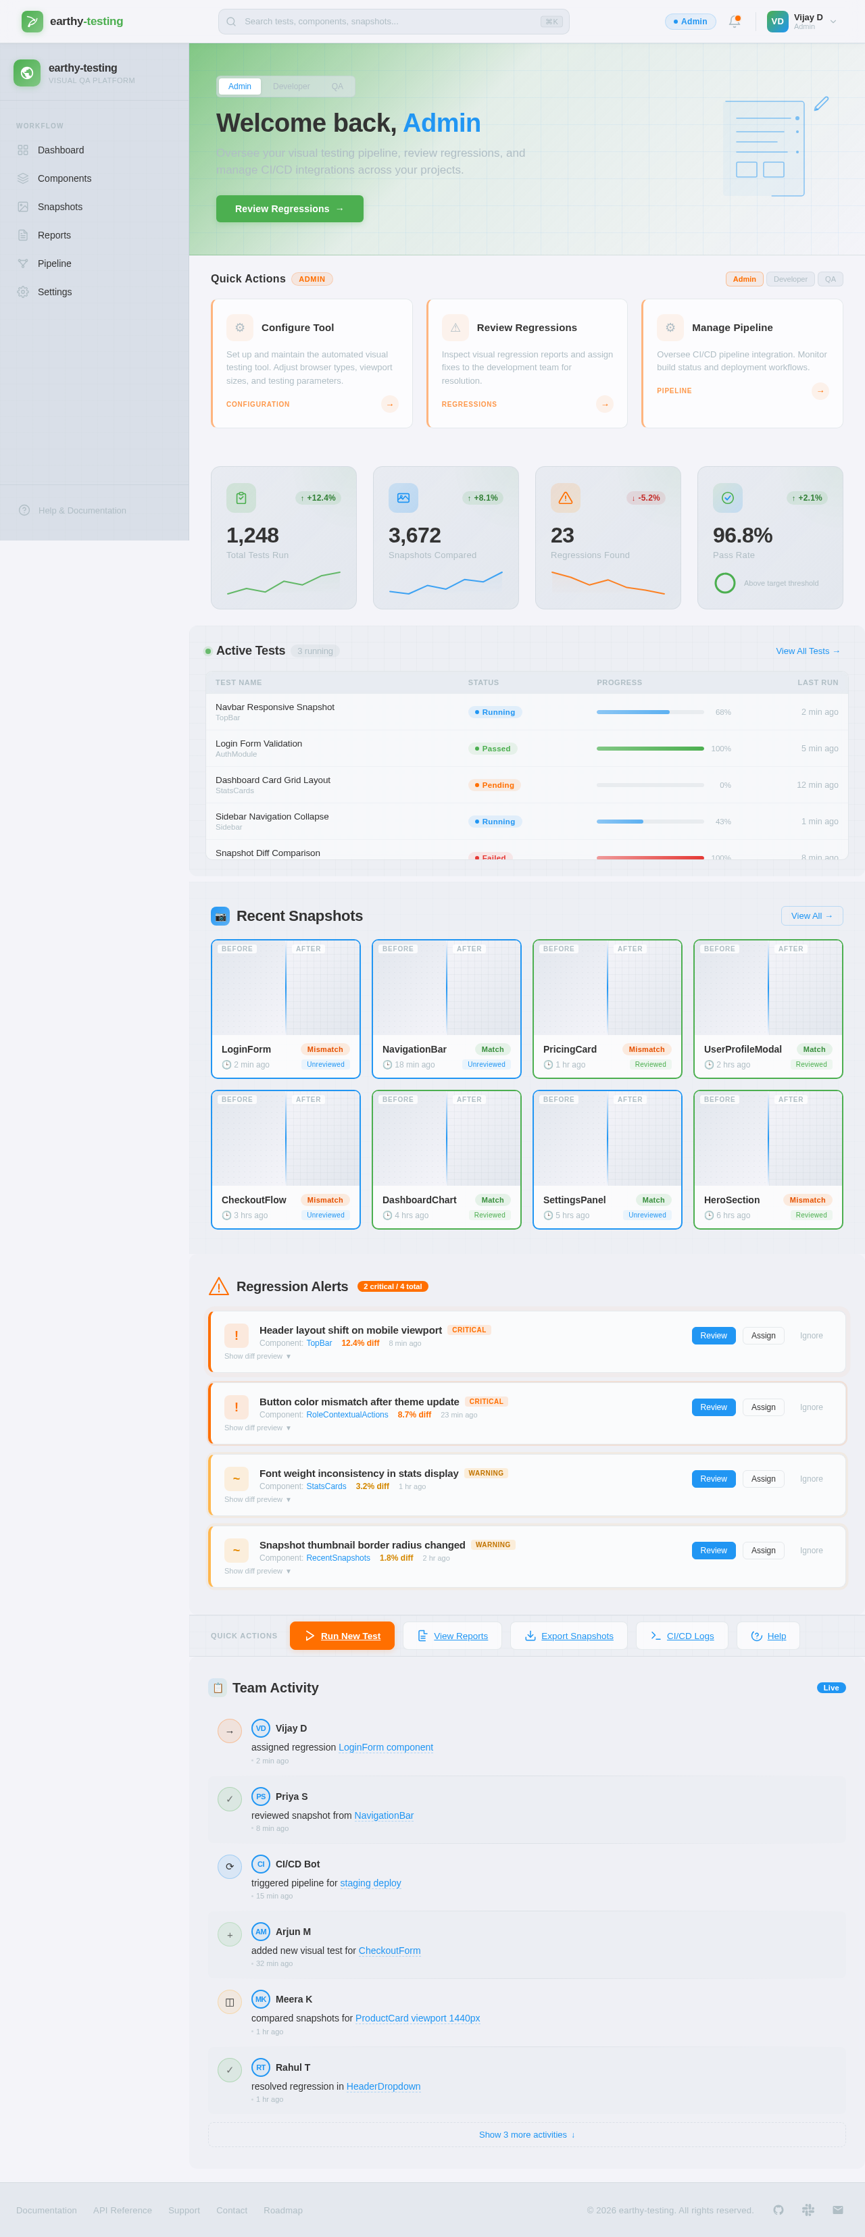Click Total Tests Run clipboard icon
The image size is (865, 2237).
pos(241,497)
